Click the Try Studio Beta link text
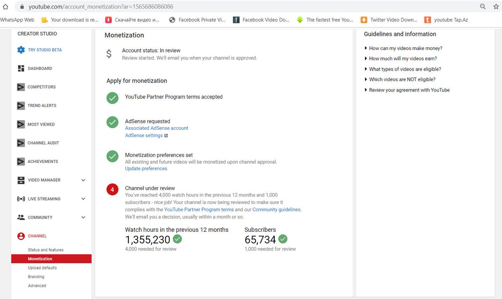Image resolution: width=502 pixels, height=299 pixels. point(45,50)
